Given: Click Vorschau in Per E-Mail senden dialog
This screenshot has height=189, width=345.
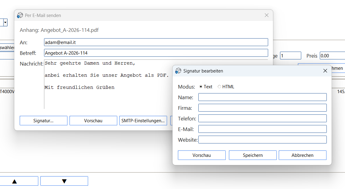Looking at the screenshot, I should 93,121.
